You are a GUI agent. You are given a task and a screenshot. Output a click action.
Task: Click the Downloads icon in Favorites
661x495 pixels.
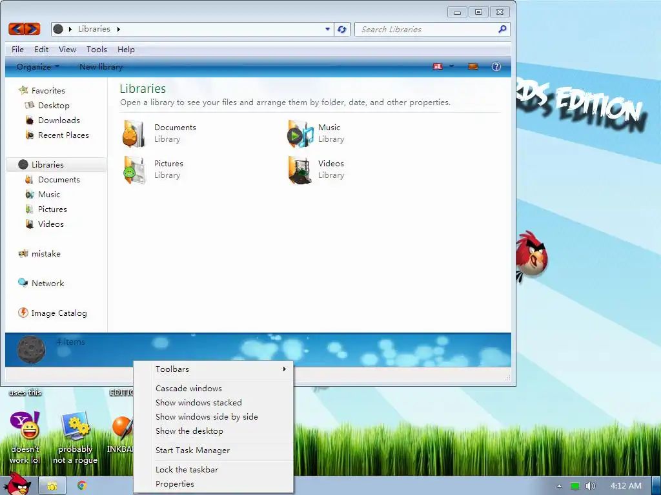pyautogui.click(x=30, y=121)
